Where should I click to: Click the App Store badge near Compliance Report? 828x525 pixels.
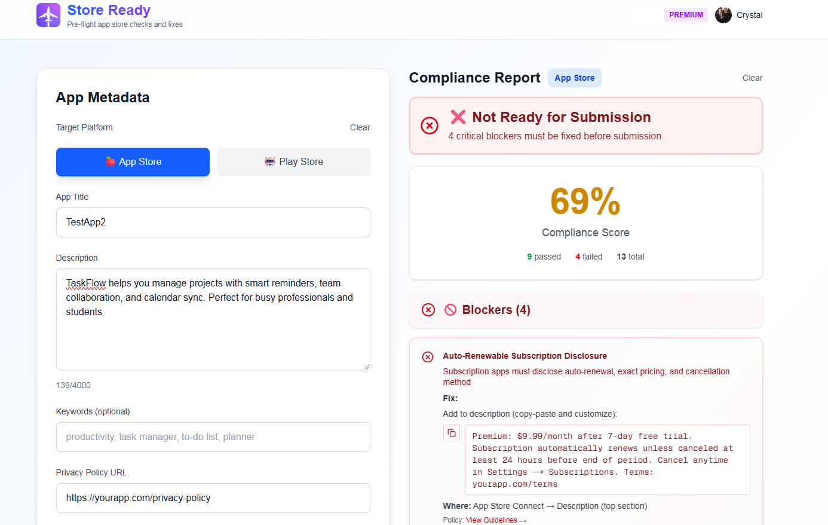point(574,78)
